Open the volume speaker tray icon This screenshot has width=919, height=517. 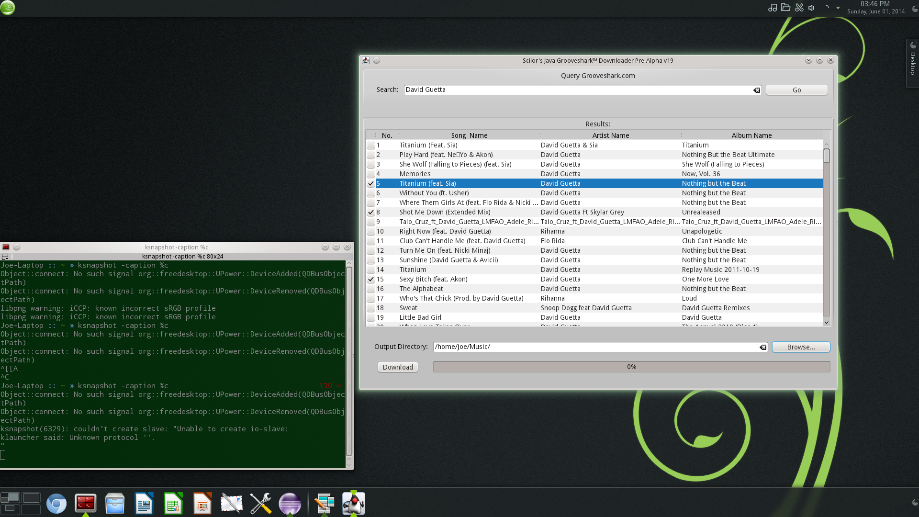[811, 8]
